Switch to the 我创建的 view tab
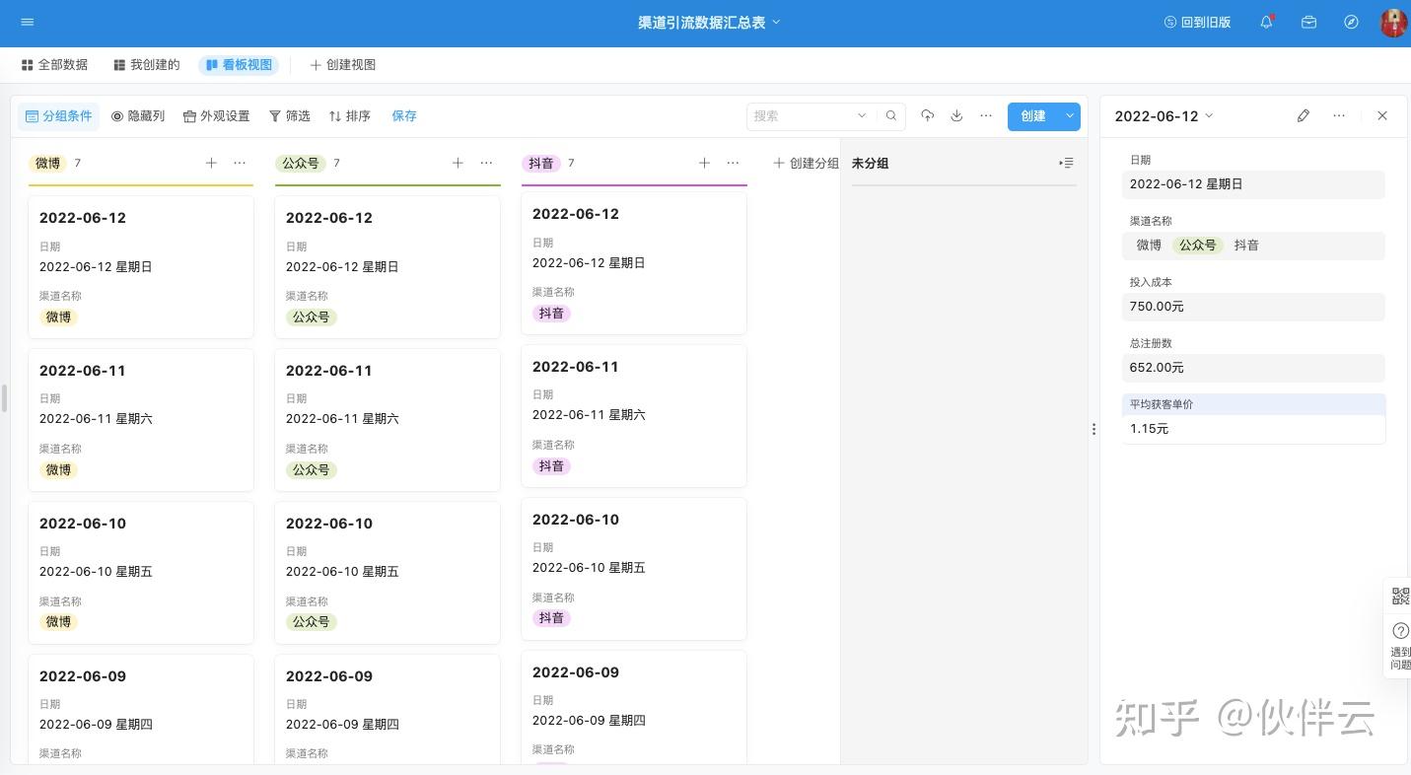The height and width of the screenshot is (775, 1411). click(x=146, y=64)
